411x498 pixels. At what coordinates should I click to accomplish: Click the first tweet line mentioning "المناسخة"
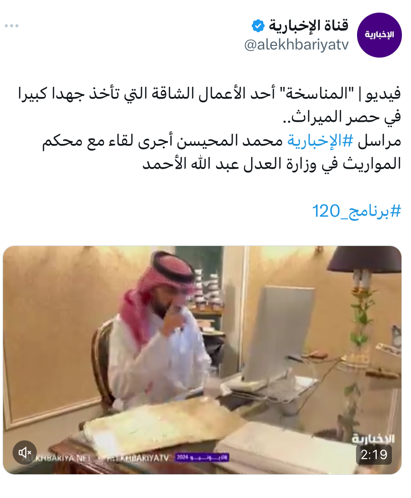click(x=210, y=94)
